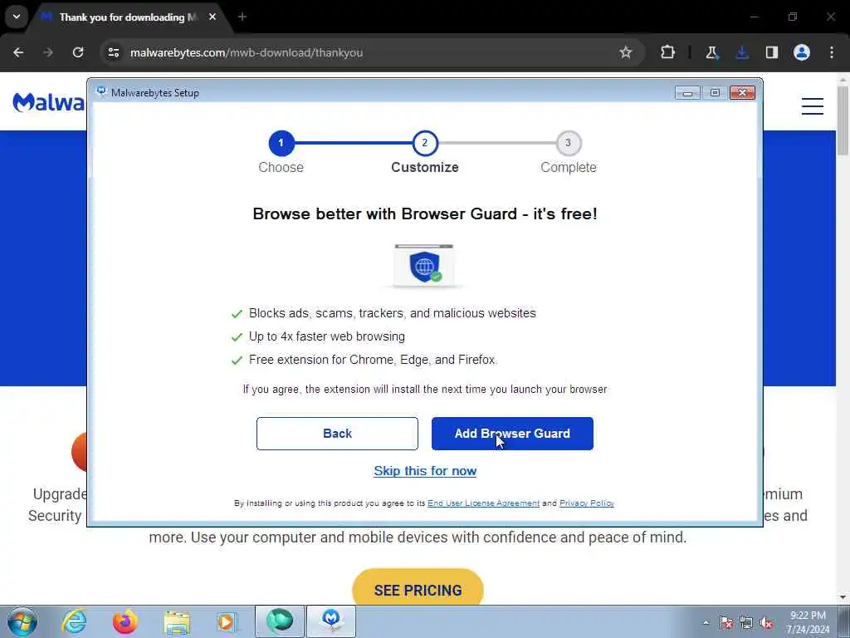
Task: Launch Firefox from the taskbar
Action: pos(125,621)
